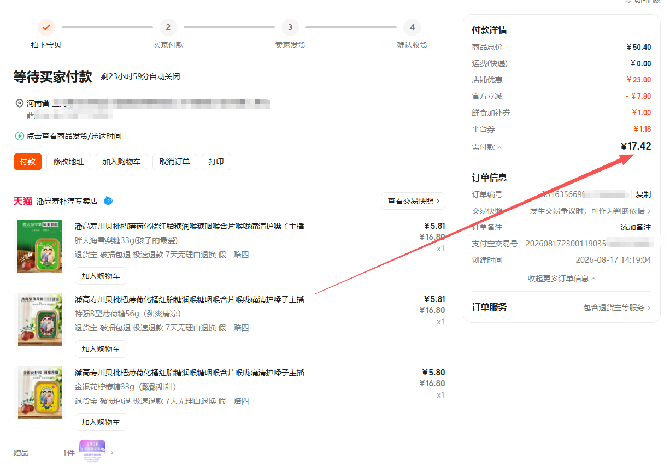This screenshot has width=670, height=467.
Task: Add 特强B型薄荷糖56g item to cart
Action: tap(101, 349)
